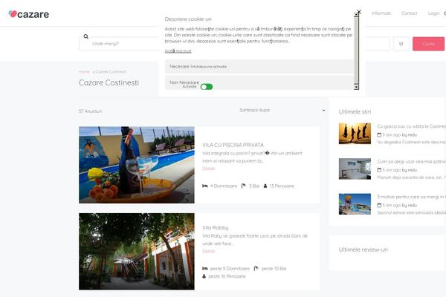Click the '57' field beside the Cauta button
This screenshot has width=446, height=297.
coord(401,44)
